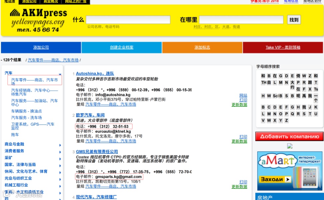Viewport: 324px width, 200px height.
Task: Select 汽车服务 - 洗车场 sidebar item
Action: (x=26, y=118)
